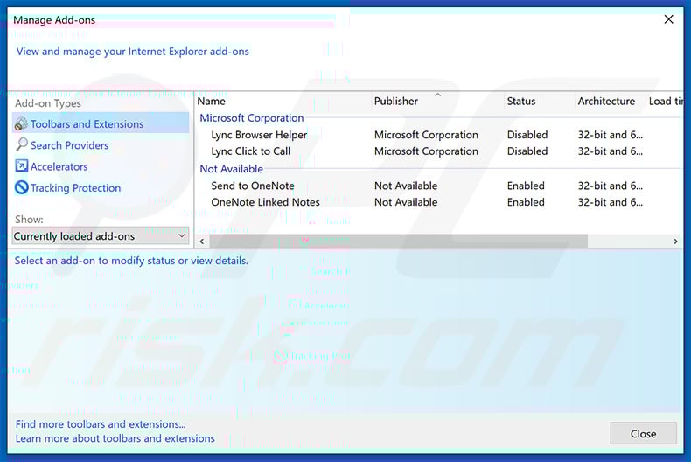This screenshot has width=691, height=462.
Task: Choose Tracking Protection add-on type
Action: (75, 188)
